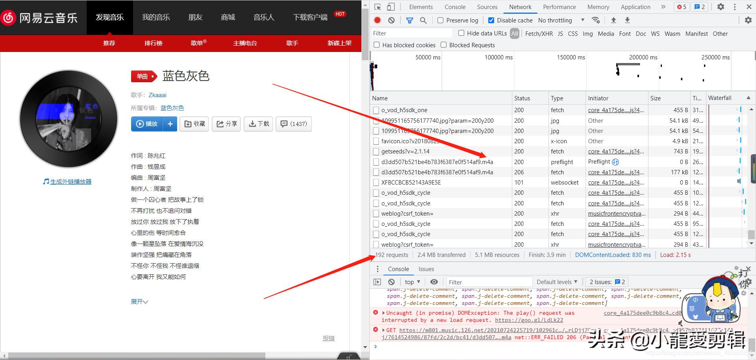
Task: Open the Default levels dropdown
Action: coord(556,282)
